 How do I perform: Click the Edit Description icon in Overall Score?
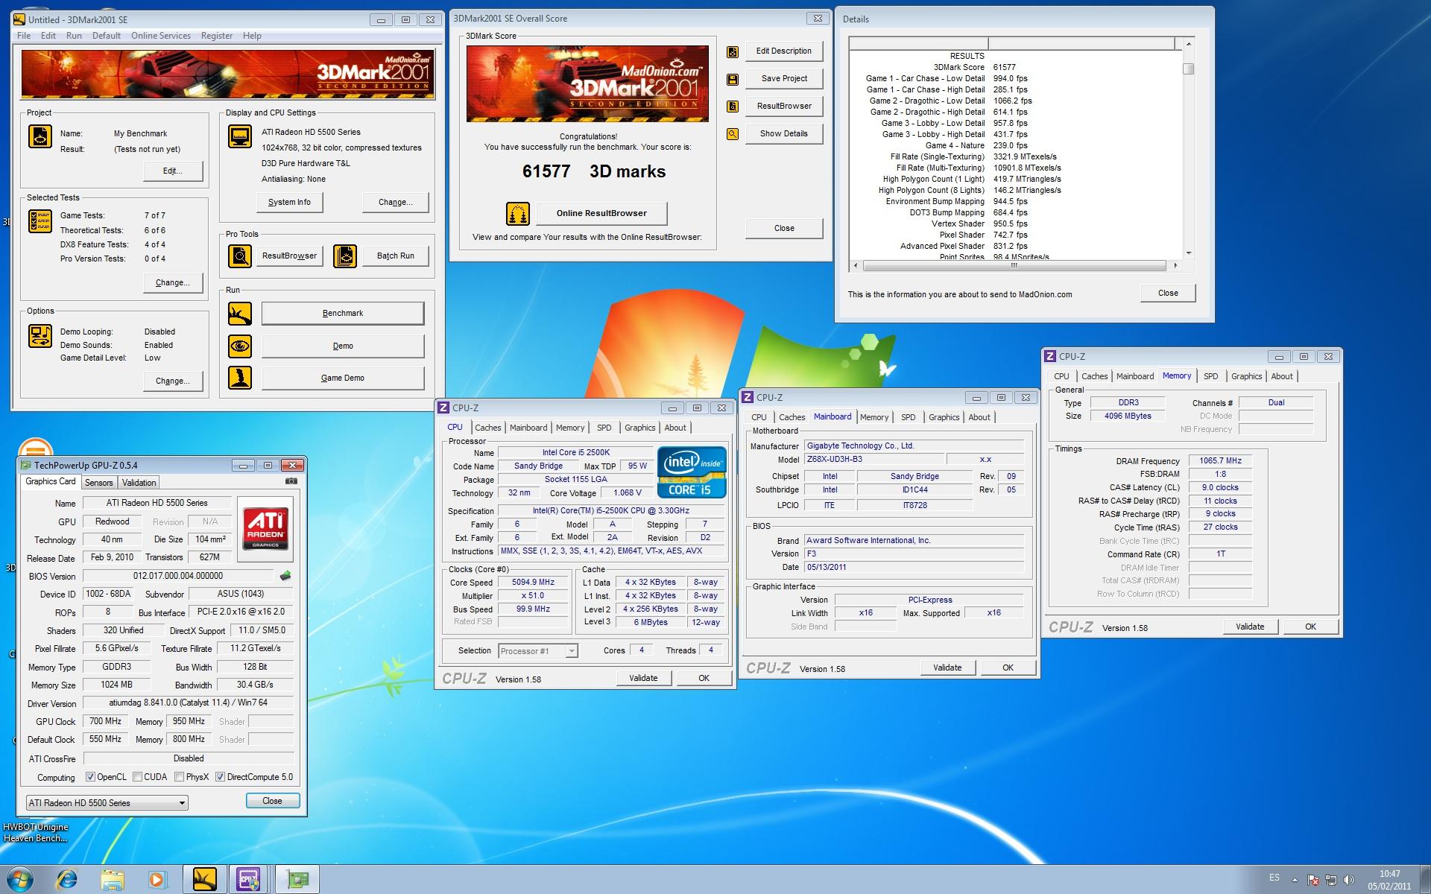click(x=733, y=51)
